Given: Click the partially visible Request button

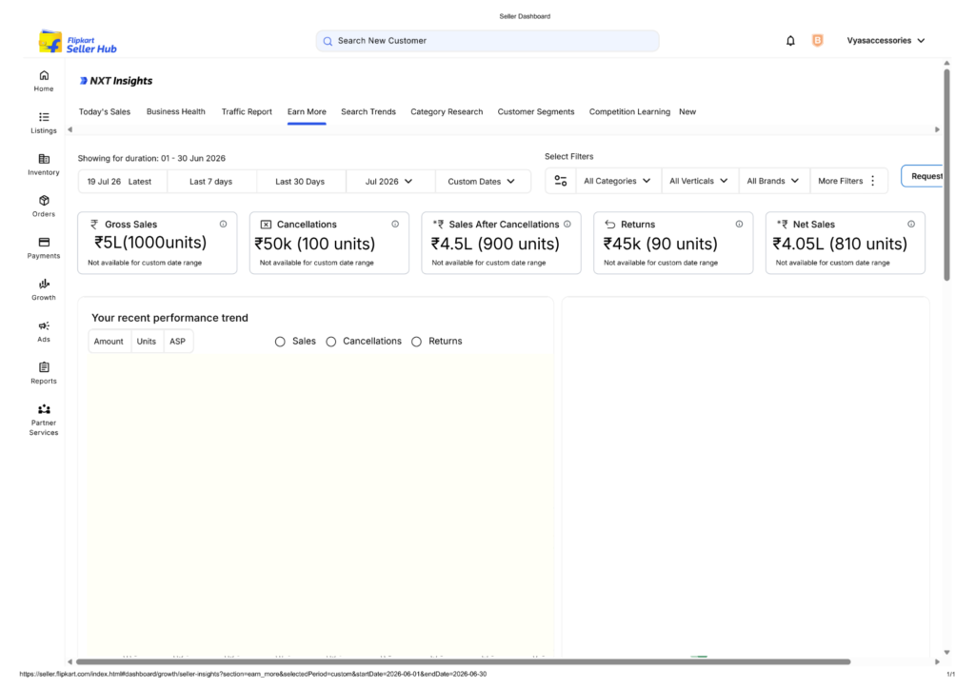Looking at the screenshot, I should coord(923,176).
